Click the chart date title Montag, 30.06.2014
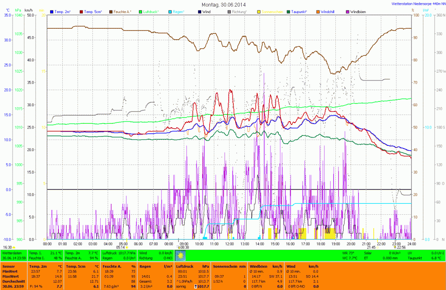 (x=223, y=4)
